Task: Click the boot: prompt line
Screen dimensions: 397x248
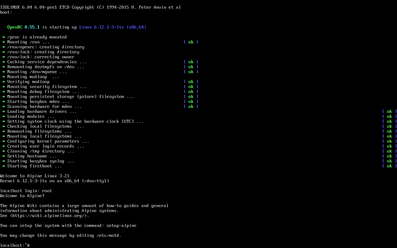Action: (x=6, y=12)
